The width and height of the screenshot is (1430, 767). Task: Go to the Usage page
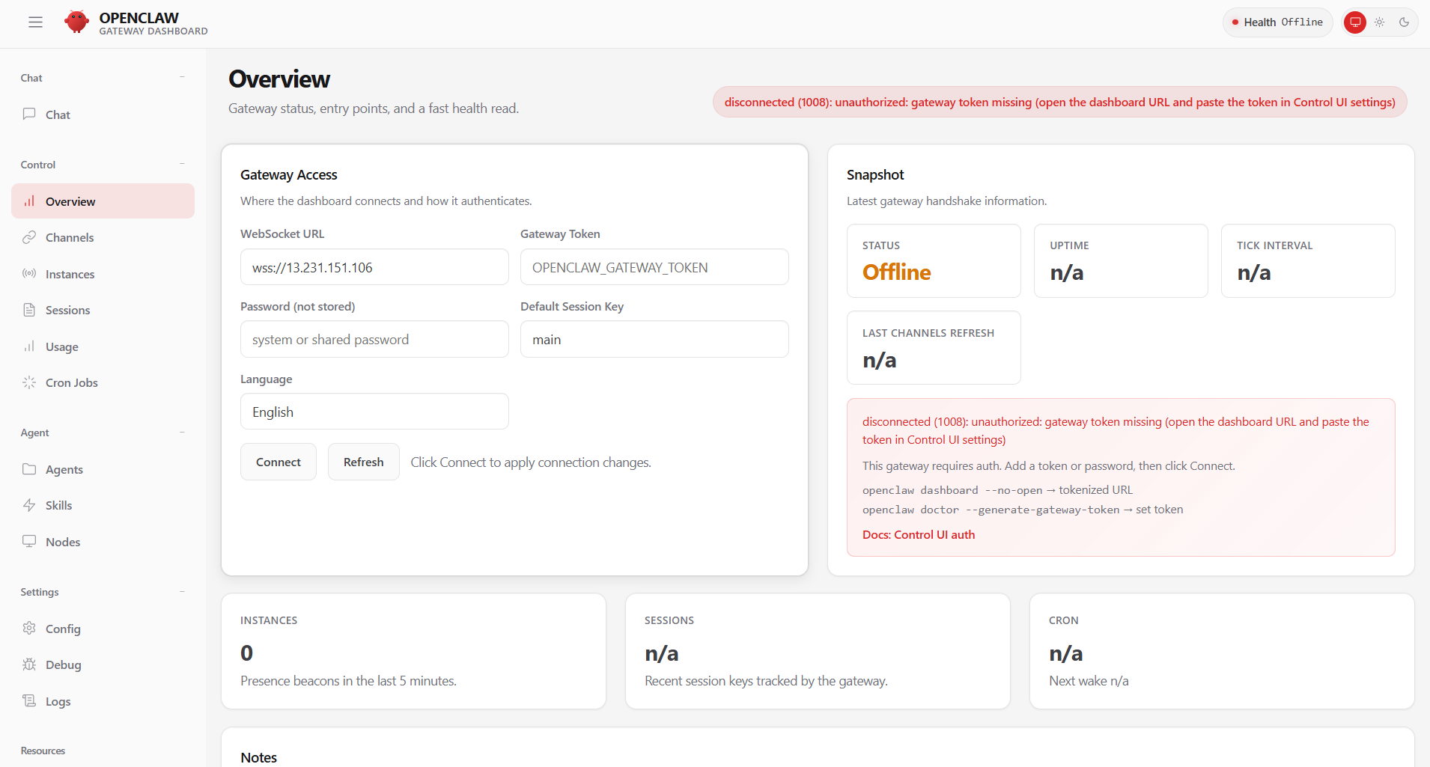click(x=61, y=347)
